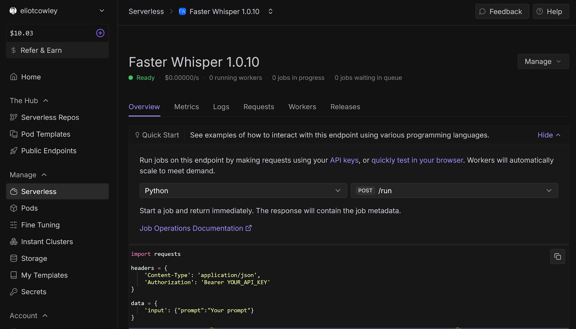
Task: Click the Fine Tuning sliders icon
Action: [x=14, y=225]
